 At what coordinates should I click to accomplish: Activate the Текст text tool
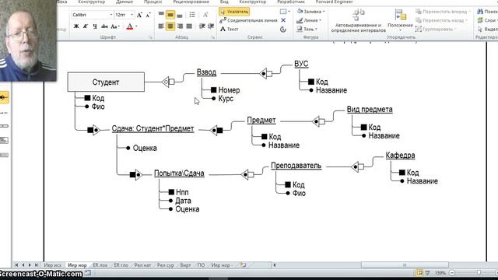click(x=230, y=29)
